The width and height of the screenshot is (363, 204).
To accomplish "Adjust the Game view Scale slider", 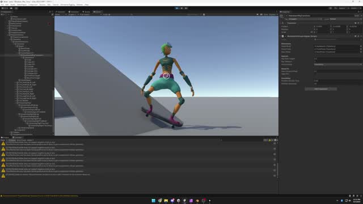I will (x=120, y=15).
